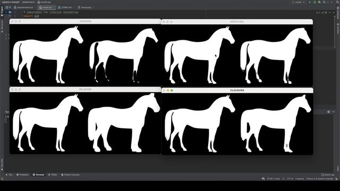Open the Event Log
340x191 pixels.
click(328, 175)
